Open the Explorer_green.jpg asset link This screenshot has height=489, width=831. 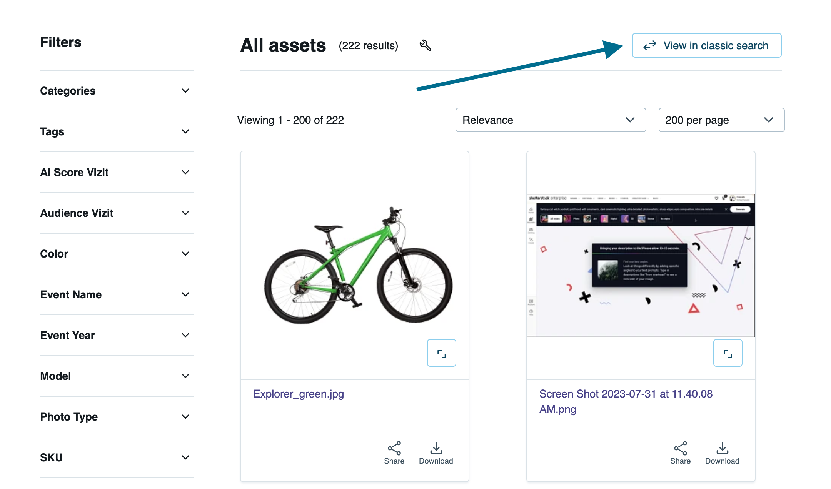pos(299,394)
